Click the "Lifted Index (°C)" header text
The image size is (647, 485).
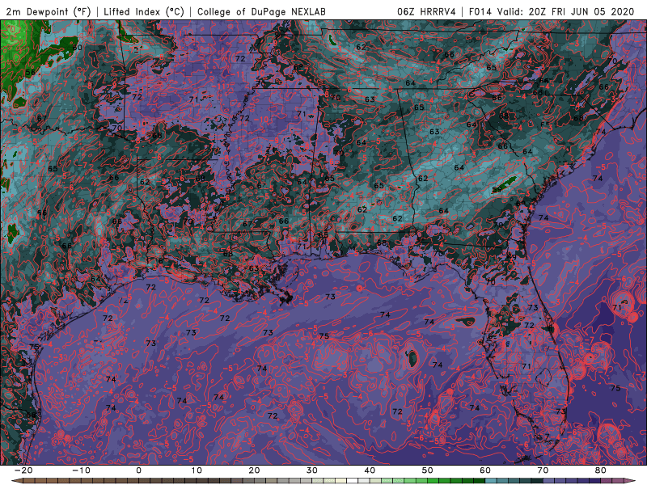click(144, 11)
